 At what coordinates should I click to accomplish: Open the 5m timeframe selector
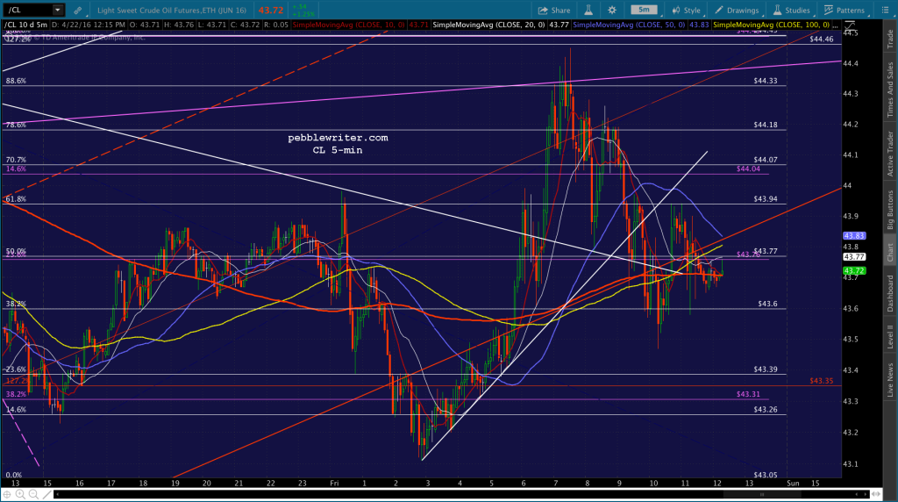(645, 10)
